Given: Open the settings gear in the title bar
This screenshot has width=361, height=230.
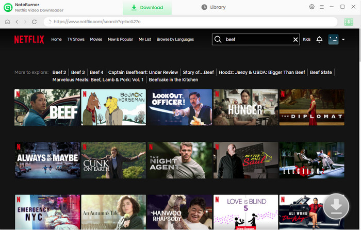Looking at the screenshot, I should pyautogui.click(x=311, y=7).
